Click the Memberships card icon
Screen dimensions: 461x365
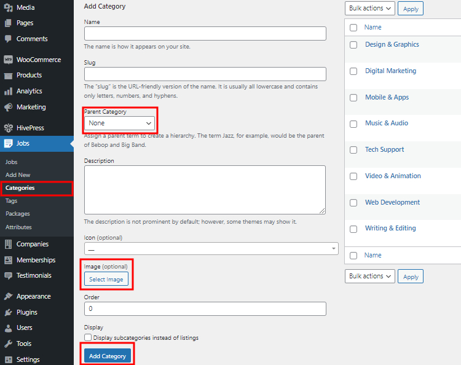(8, 260)
